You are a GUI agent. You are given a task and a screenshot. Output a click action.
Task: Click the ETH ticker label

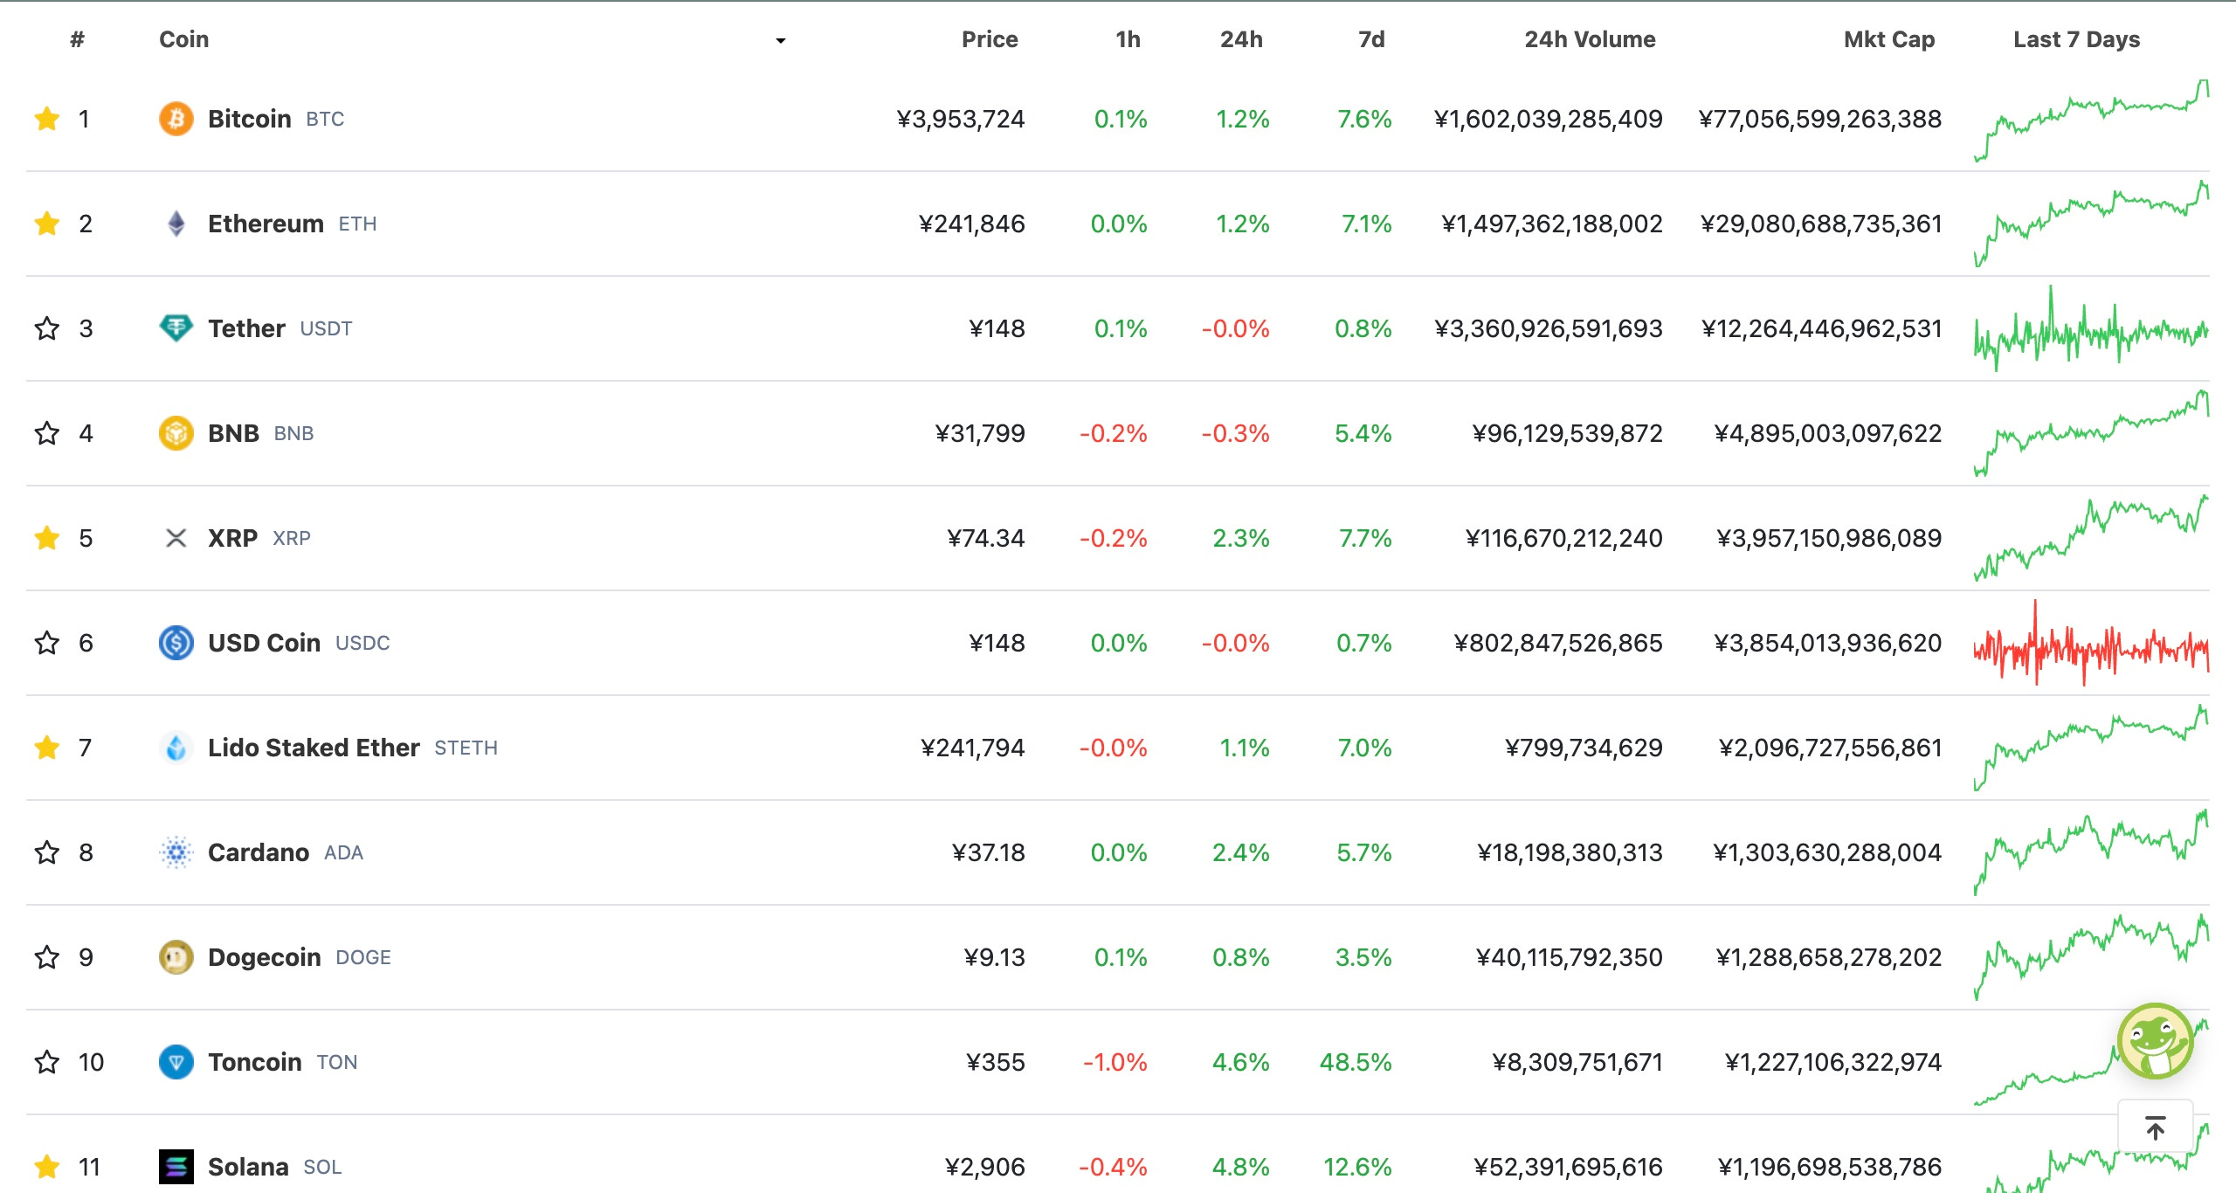357,224
